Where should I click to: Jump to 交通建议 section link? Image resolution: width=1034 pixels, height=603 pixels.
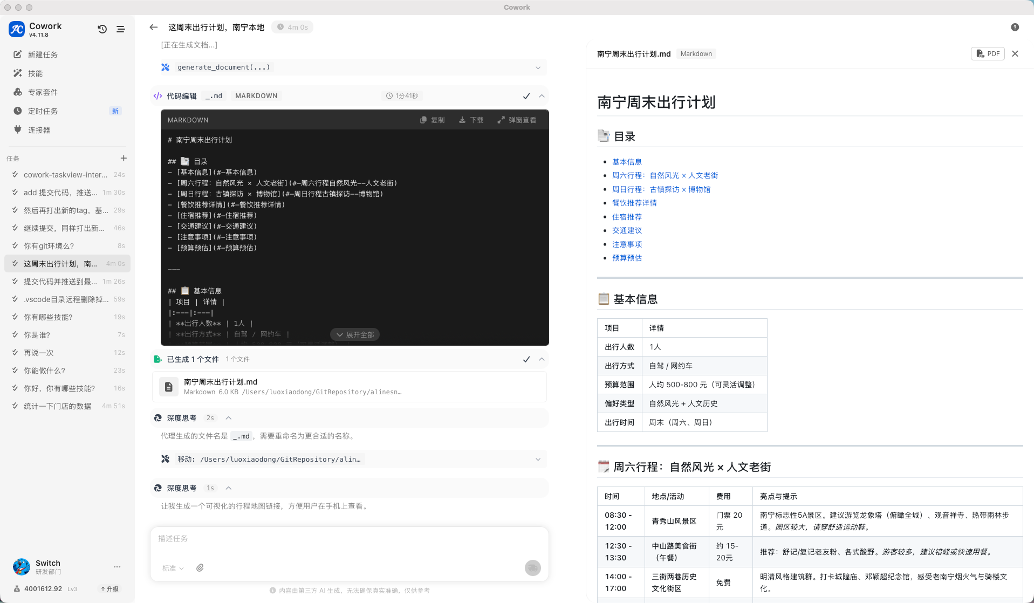627,230
